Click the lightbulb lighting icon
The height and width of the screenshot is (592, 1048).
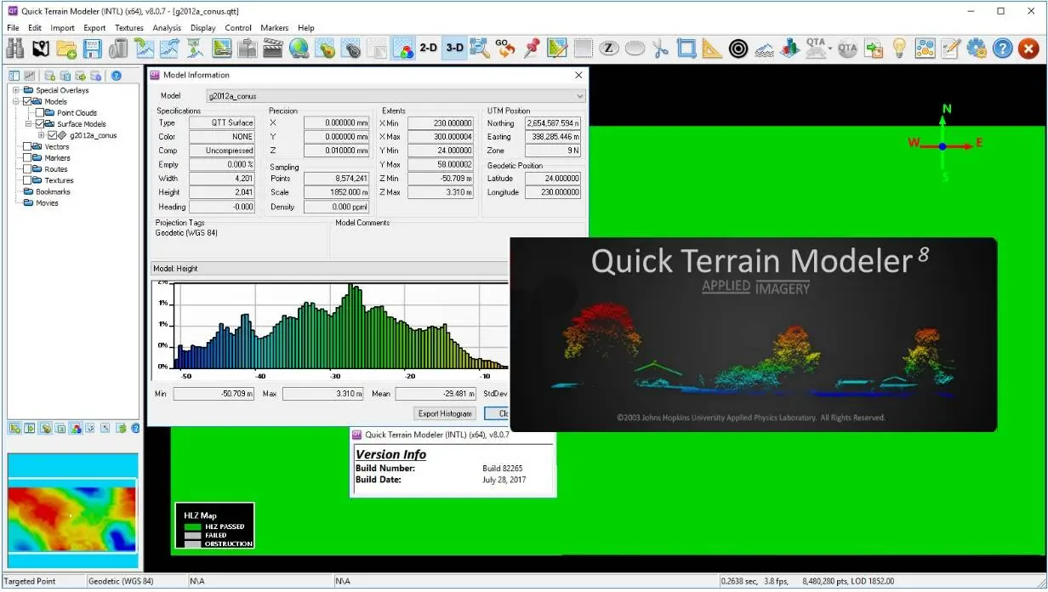(898, 48)
